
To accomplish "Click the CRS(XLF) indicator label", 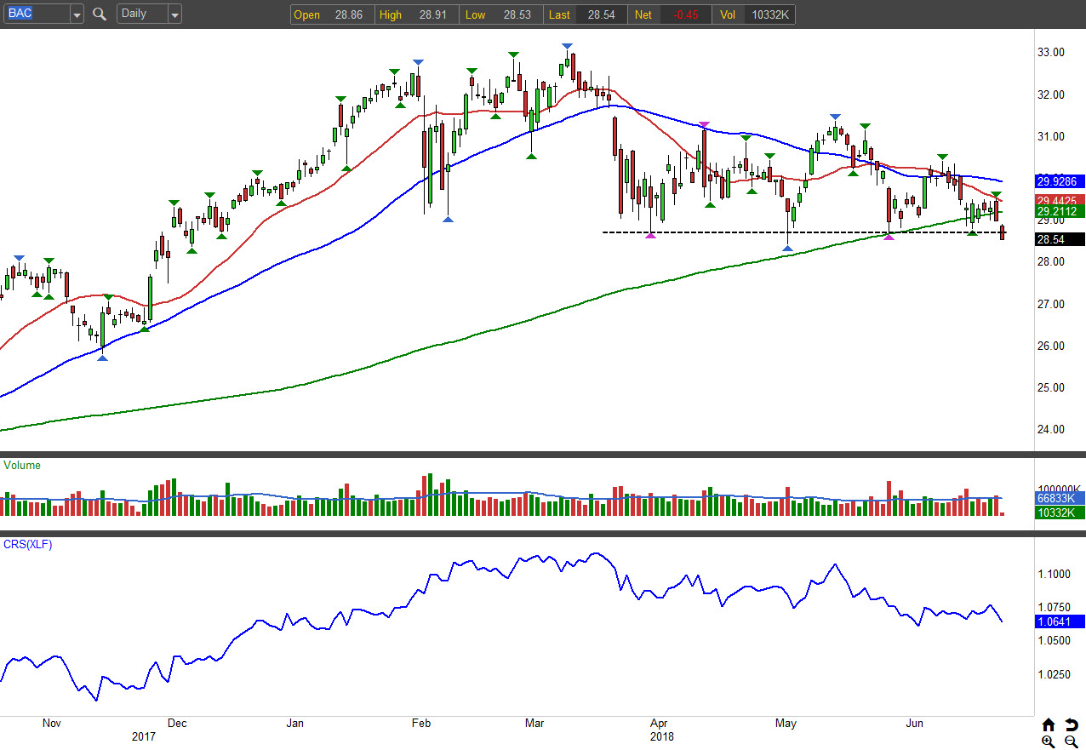I will 28,545.
